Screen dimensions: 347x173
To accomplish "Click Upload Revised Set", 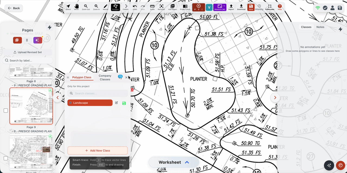I will coord(28,52).
